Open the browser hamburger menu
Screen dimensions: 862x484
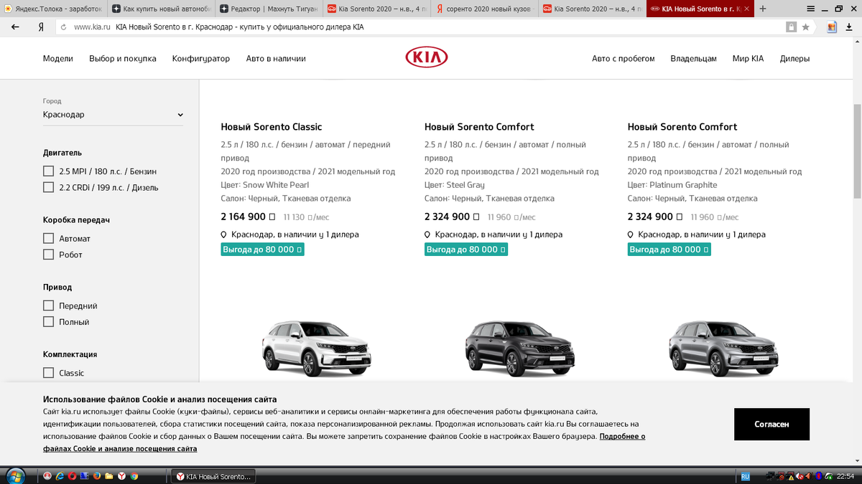[811, 9]
